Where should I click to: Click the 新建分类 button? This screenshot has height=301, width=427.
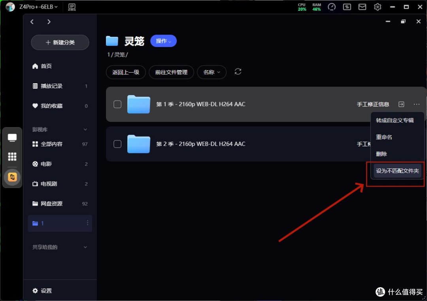[60, 42]
